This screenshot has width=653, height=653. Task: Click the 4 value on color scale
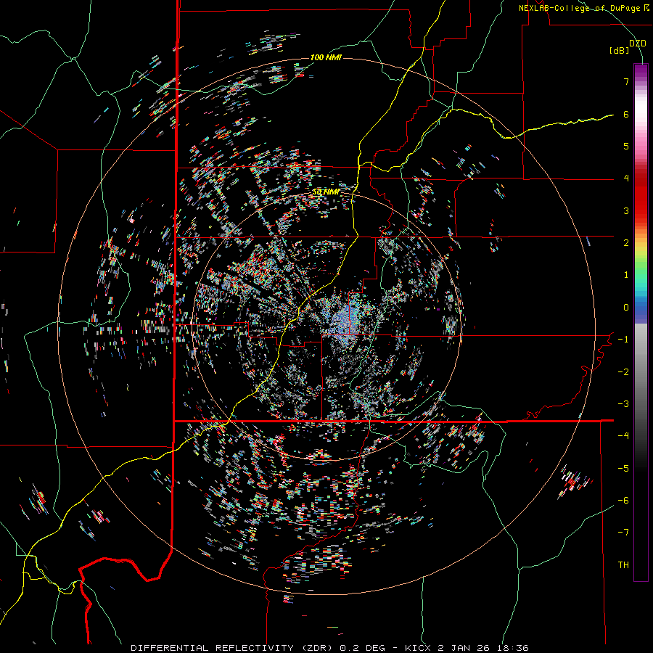(626, 178)
